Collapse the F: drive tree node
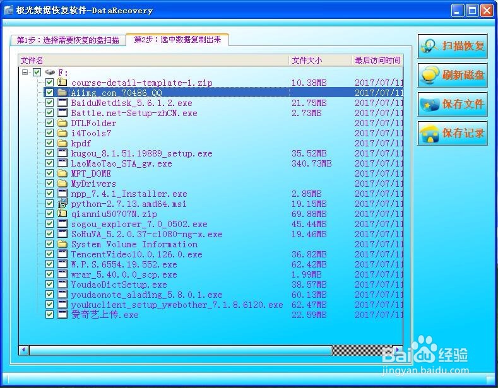This screenshot has height=388, width=498. pos(25,73)
